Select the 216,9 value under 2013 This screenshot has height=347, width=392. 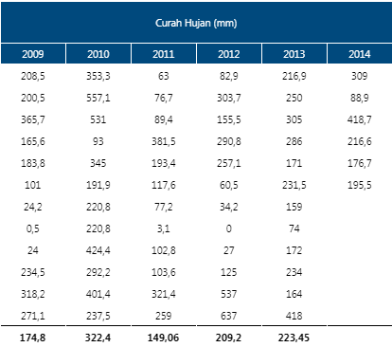click(294, 76)
